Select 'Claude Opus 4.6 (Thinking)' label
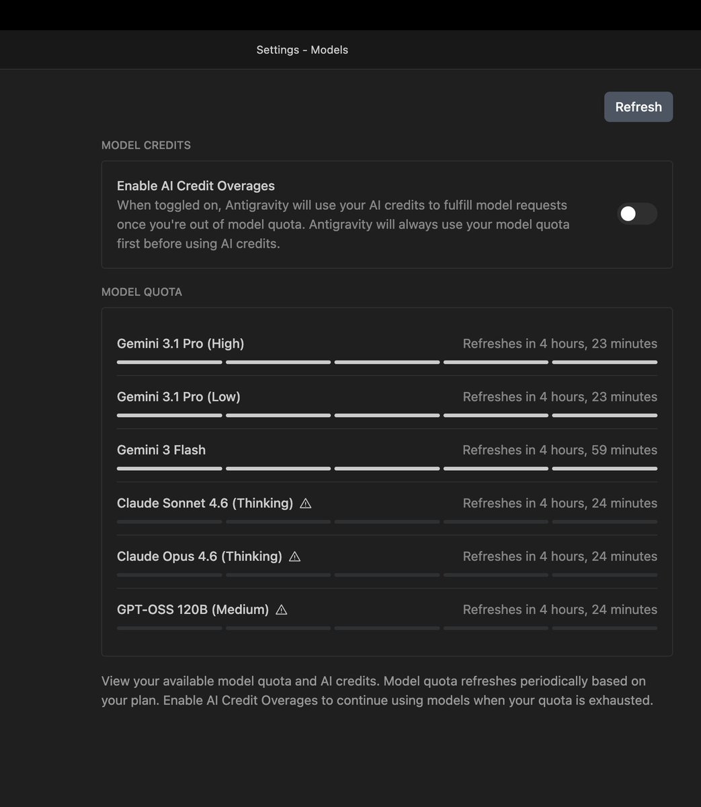The height and width of the screenshot is (807, 701). [200, 556]
